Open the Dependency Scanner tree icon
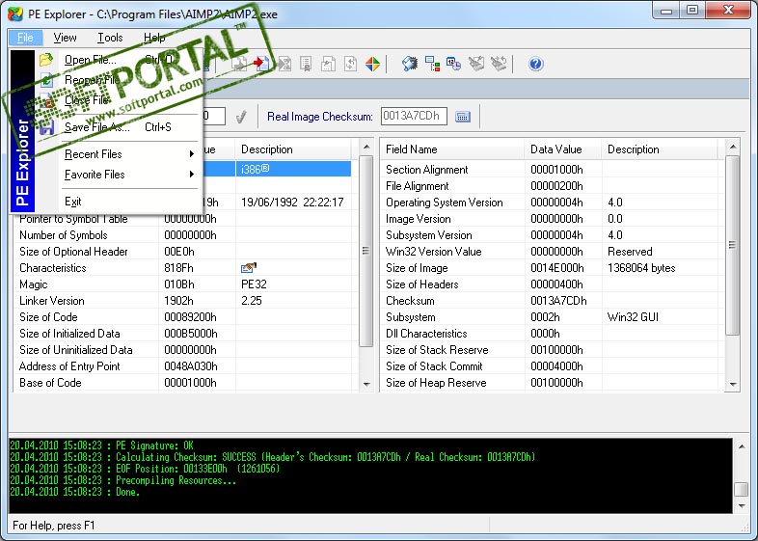 pos(432,64)
